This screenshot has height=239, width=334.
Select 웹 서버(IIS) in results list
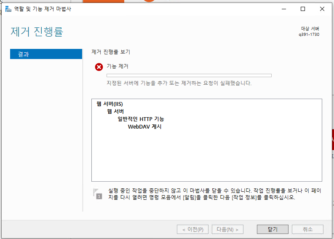coord(110,104)
